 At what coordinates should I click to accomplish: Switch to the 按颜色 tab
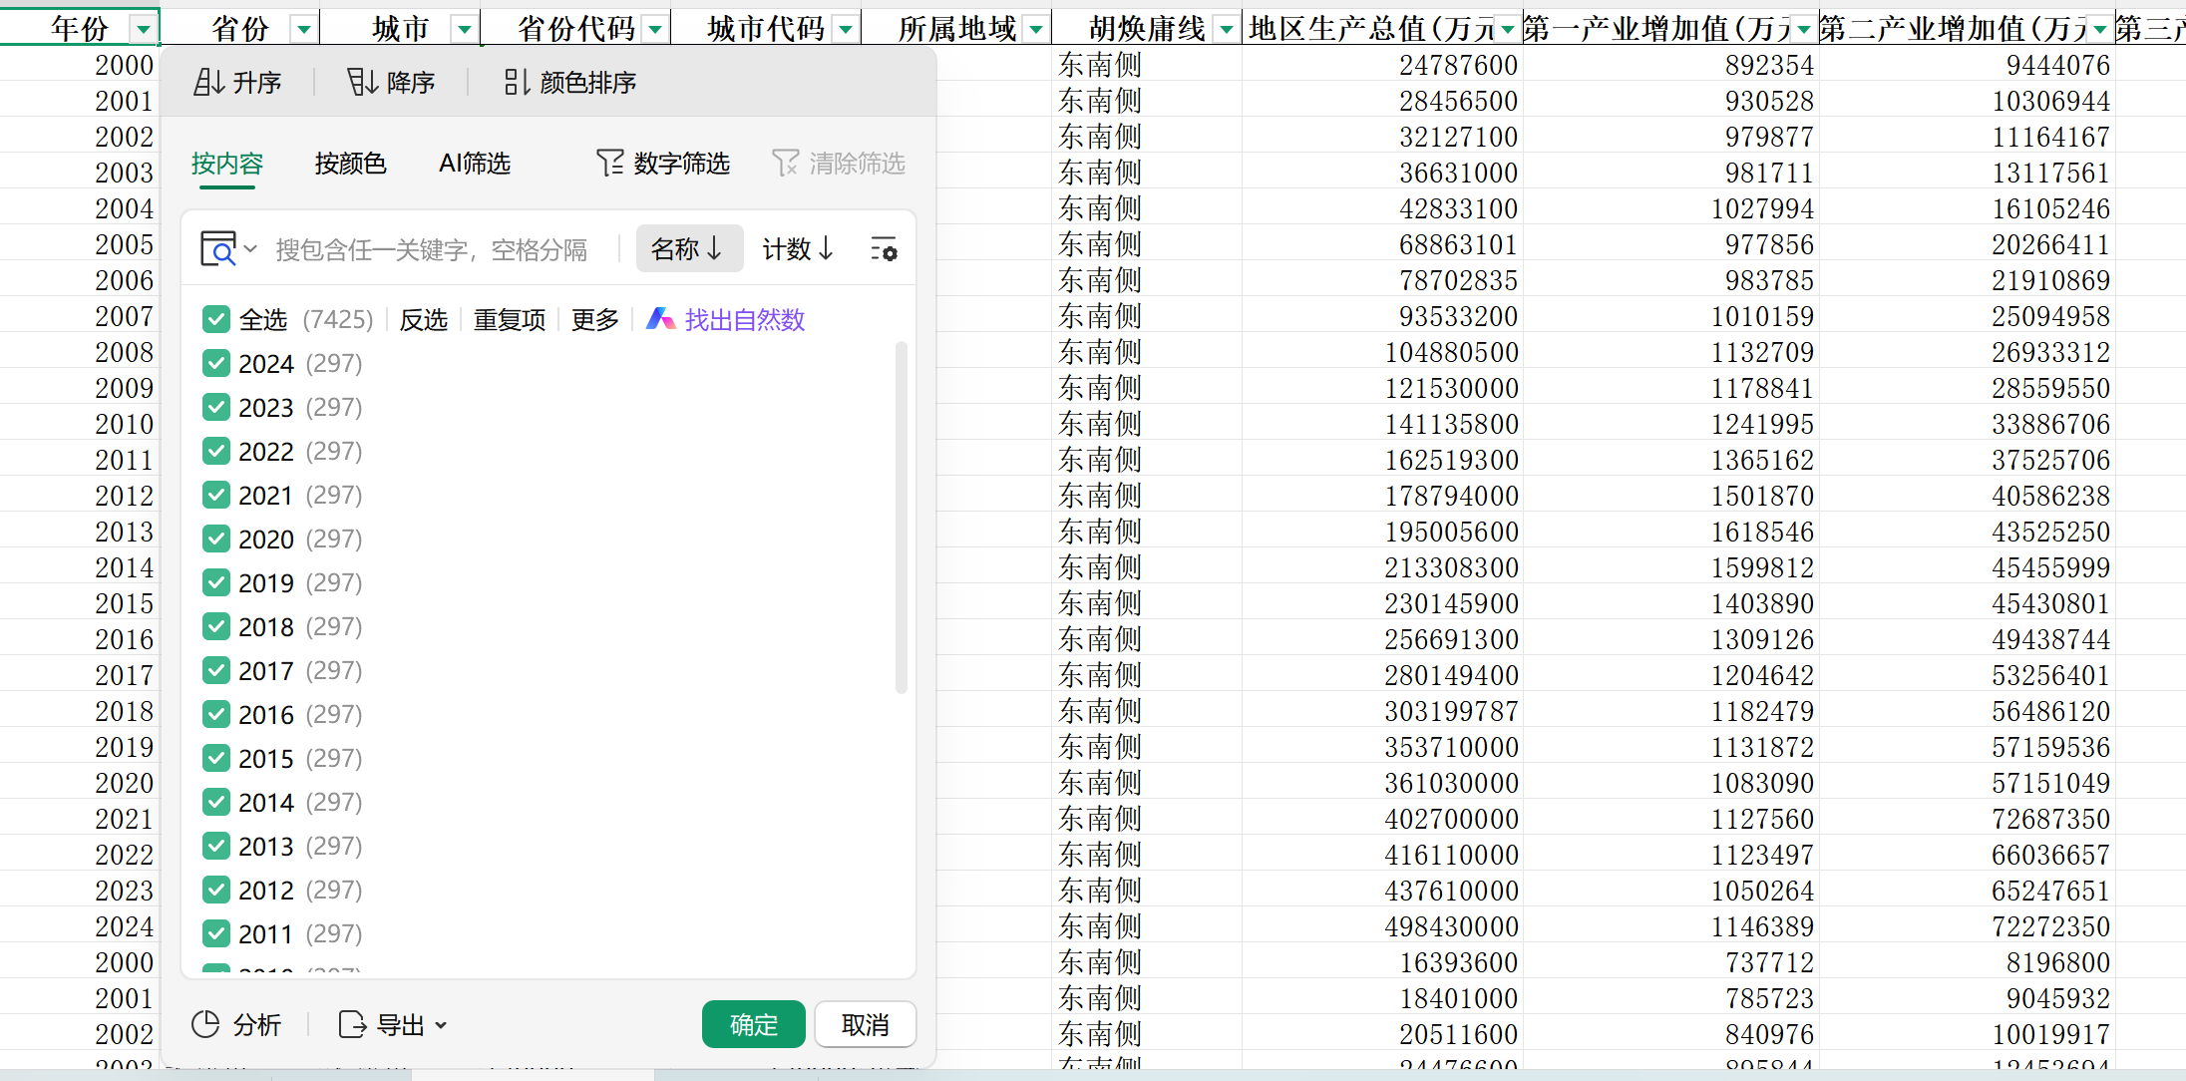tap(350, 163)
